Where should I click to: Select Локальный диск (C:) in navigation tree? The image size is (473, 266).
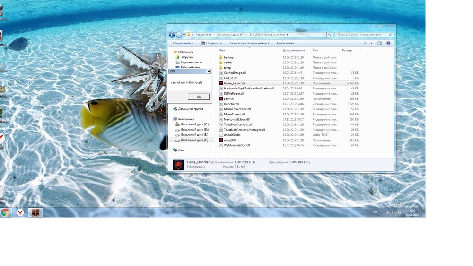tap(194, 124)
